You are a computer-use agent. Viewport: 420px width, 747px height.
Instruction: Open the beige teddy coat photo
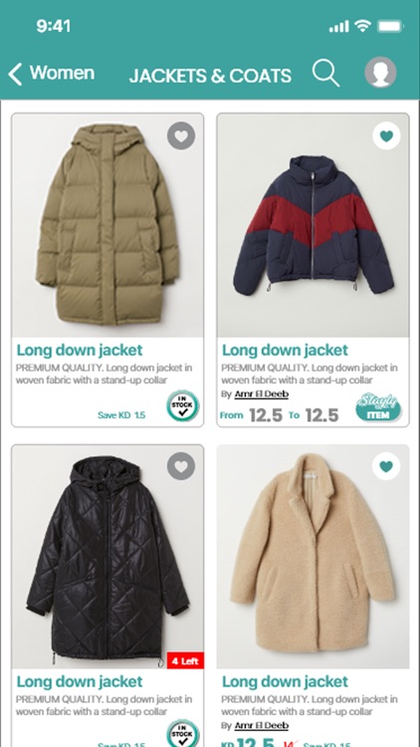tap(313, 557)
